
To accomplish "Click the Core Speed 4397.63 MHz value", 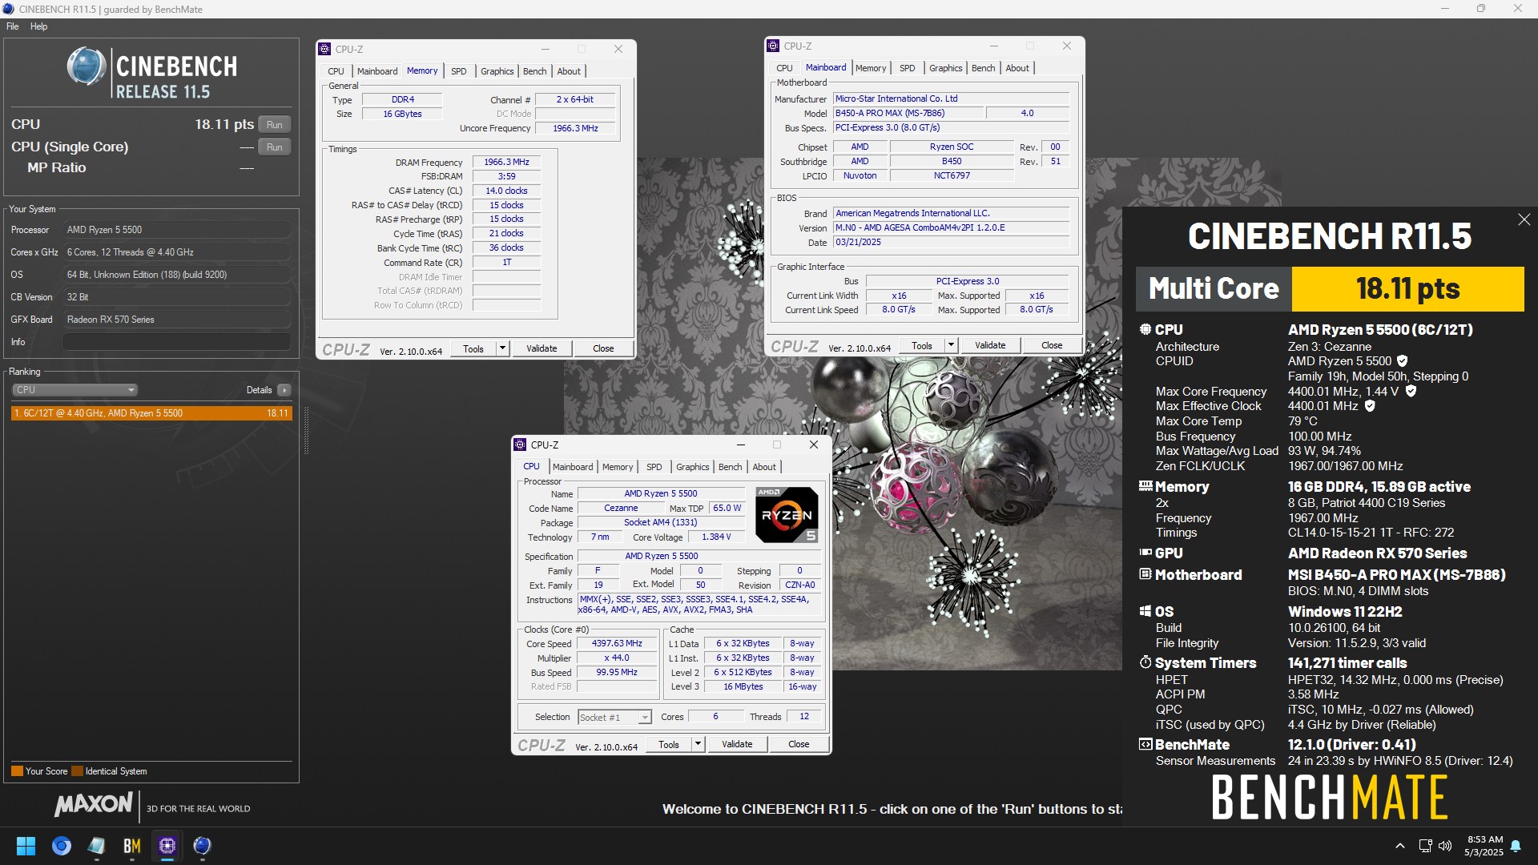I will pyautogui.click(x=617, y=643).
